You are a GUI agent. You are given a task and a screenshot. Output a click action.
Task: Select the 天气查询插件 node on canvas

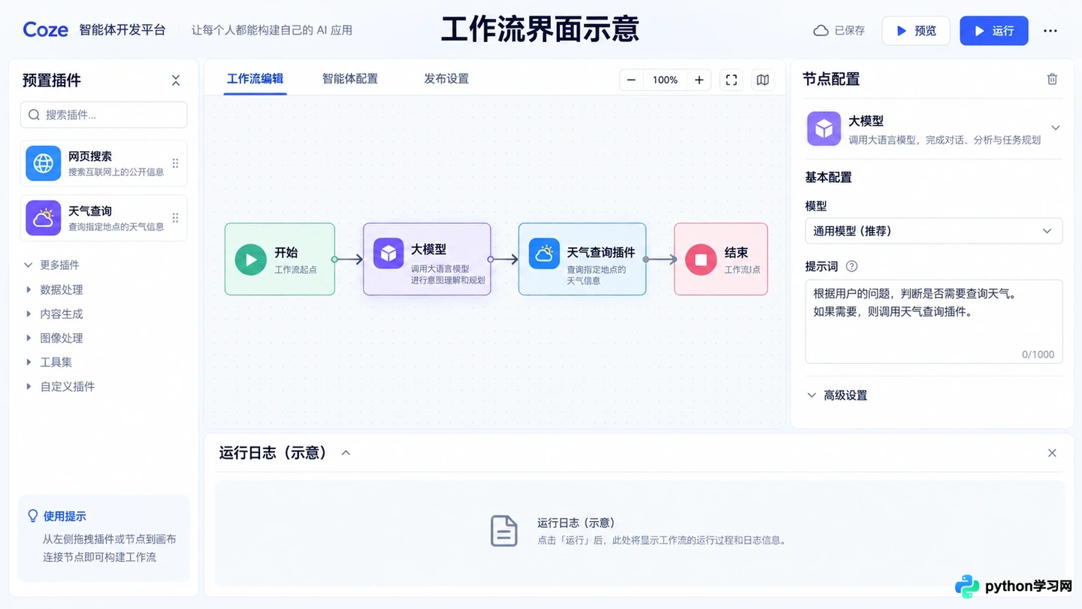tap(582, 259)
